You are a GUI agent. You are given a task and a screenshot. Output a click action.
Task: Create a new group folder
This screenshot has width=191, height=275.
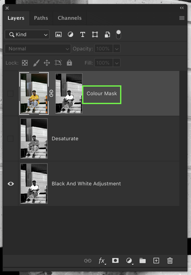(142, 261)
